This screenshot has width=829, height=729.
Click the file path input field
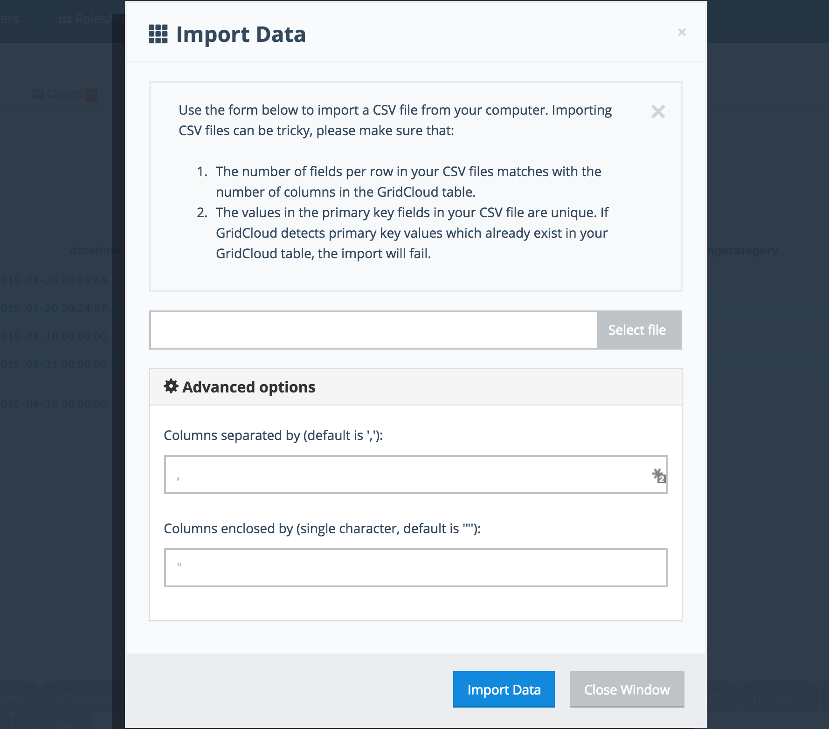click(x=373, y=330)
